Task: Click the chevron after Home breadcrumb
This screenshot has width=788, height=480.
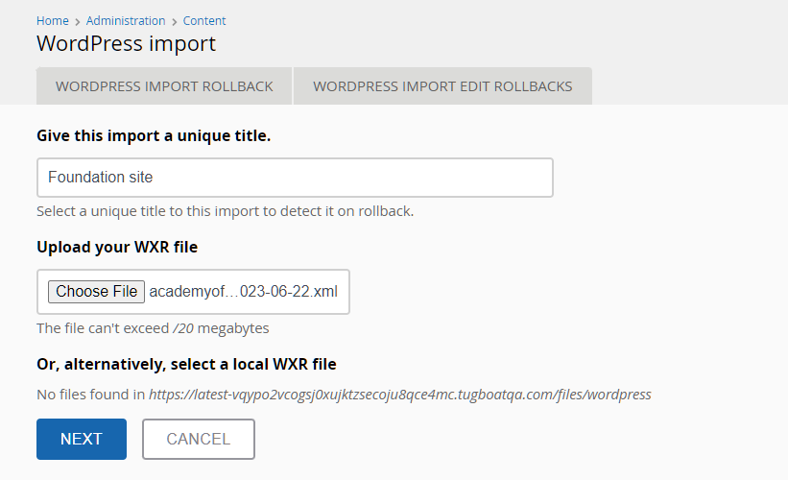Action: 78,21
